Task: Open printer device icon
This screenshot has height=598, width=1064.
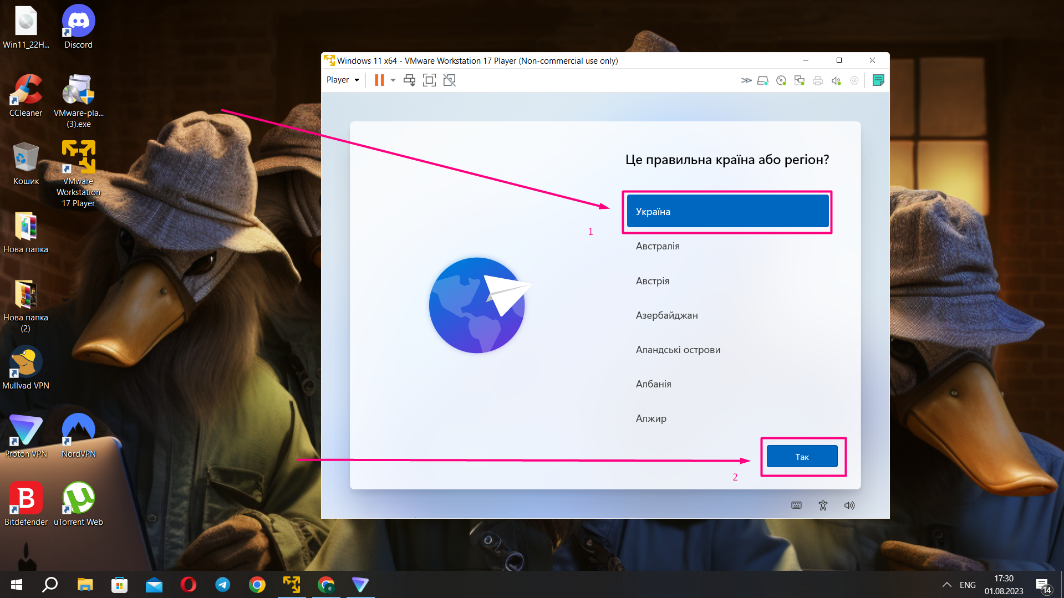Action: [x=818, y=80]
